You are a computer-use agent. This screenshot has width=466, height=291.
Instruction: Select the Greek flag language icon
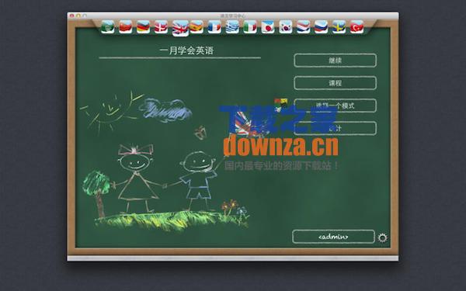tap(232, 26)
